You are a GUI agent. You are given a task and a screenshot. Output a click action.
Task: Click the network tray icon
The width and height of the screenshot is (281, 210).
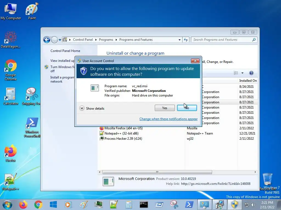coord(247,205)
